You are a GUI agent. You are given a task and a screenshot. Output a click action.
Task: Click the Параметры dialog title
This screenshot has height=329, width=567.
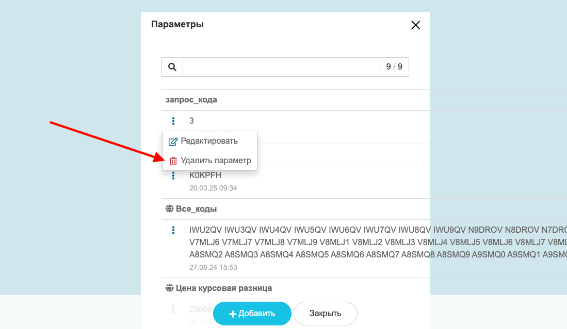[177, 24]
